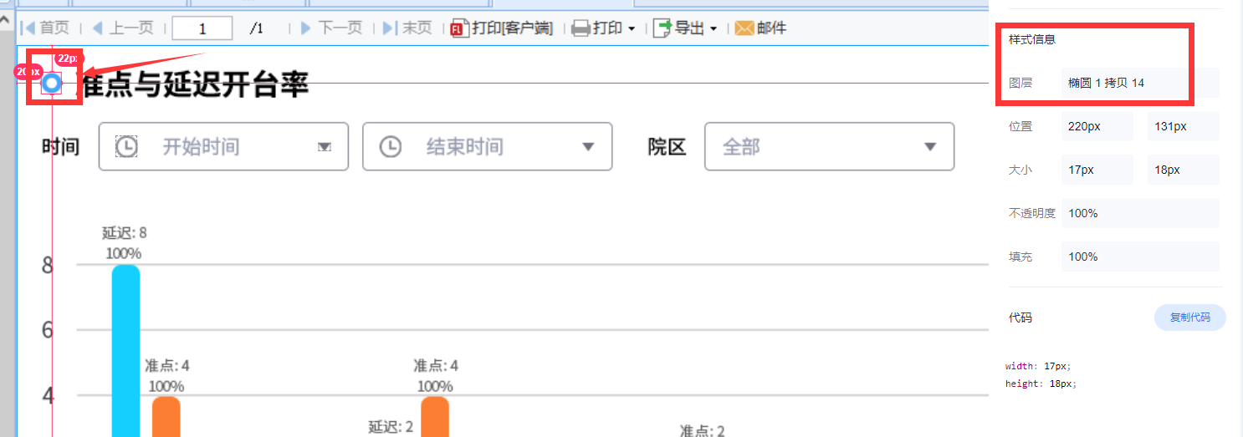
Task: Jump to last page (末页)
Action: 407,28
